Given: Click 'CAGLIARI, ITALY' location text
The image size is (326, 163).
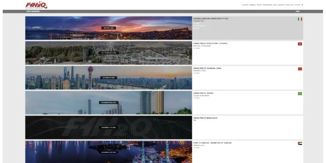Looking at the screenshot, I should pyautogui.click(x=199, y=21).
